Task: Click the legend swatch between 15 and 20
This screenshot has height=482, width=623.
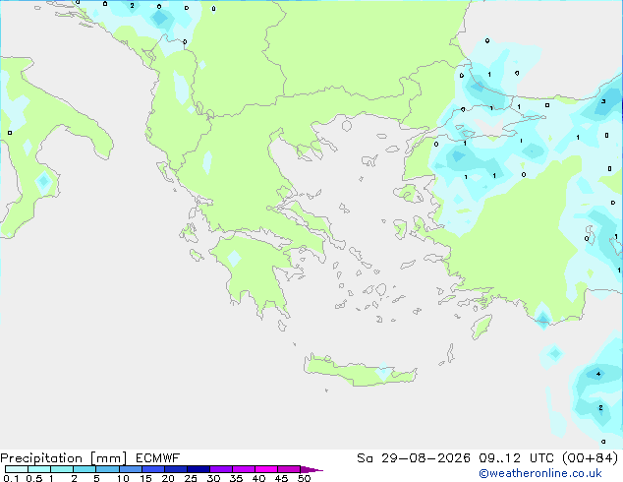Action: coord(153,469)
